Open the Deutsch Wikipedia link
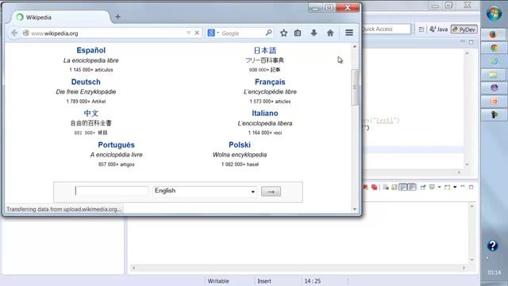 (86, 82)
